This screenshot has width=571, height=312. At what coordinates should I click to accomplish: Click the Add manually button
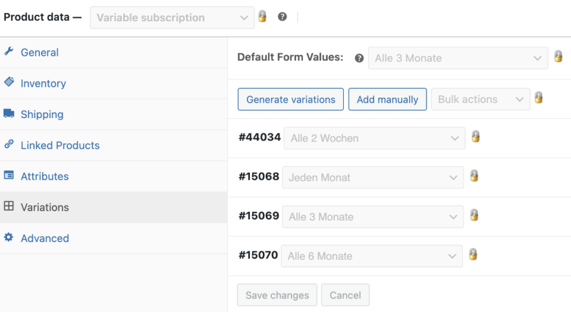coord(387,99)
